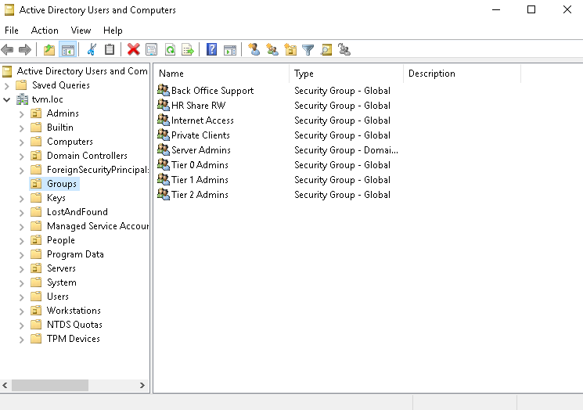Expand the People OU
The height and width of the screenshot is (410, 583).
(22, 241)
